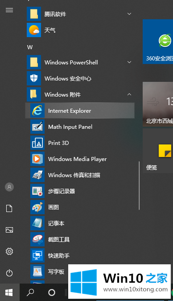This screenshot has width=173, height=301.
Task: Click the 'Print 3D' label
Action: point(58,143)
